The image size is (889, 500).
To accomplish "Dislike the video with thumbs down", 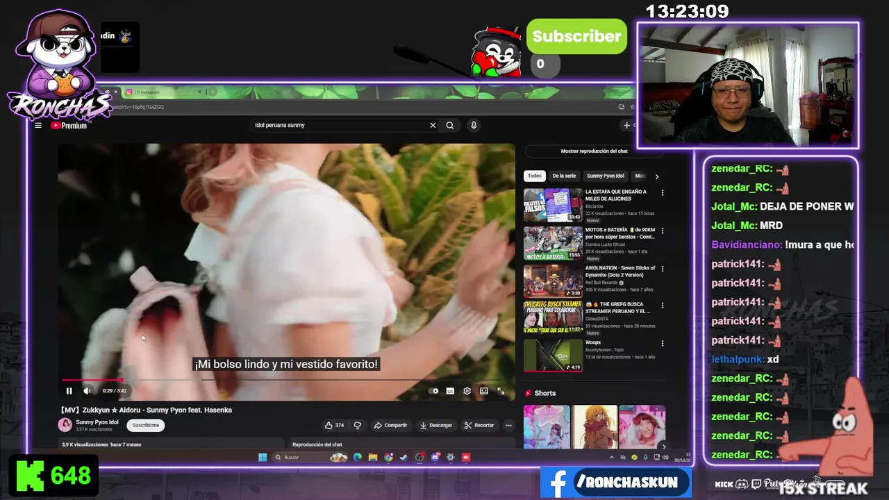I will tap(358, 425).
